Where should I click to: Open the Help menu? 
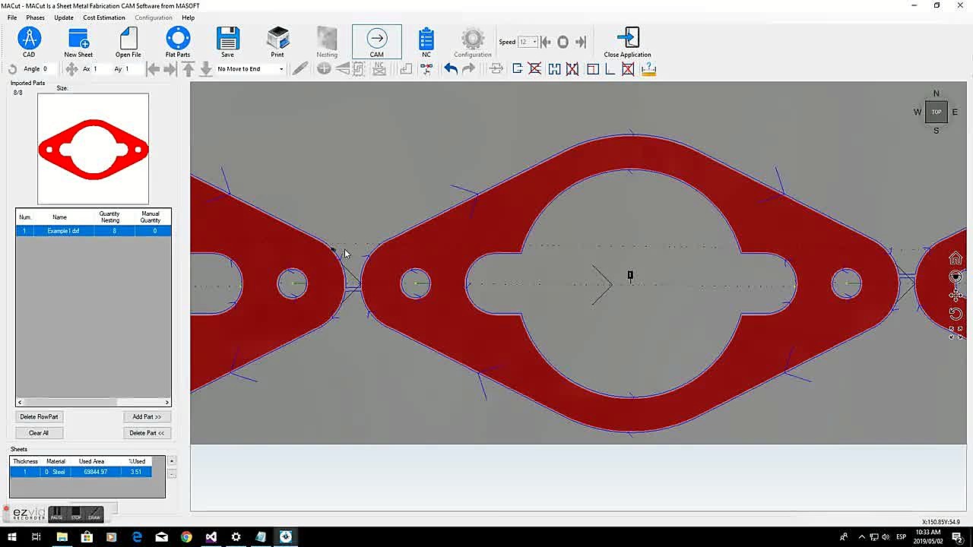188,17
